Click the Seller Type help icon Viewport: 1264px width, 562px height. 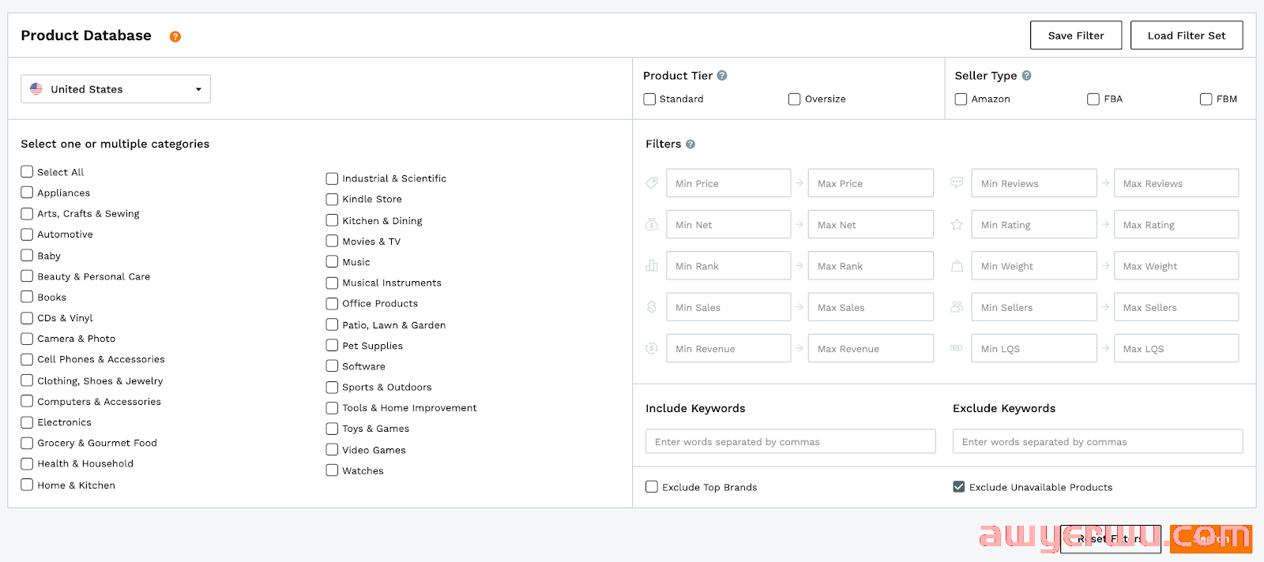(1026, 76)
